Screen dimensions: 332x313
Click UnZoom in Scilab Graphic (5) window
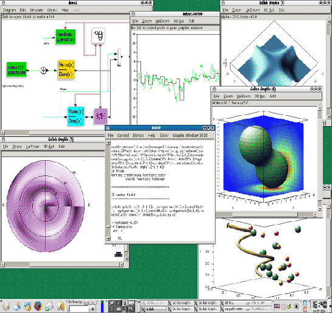(x=32, y=147)
